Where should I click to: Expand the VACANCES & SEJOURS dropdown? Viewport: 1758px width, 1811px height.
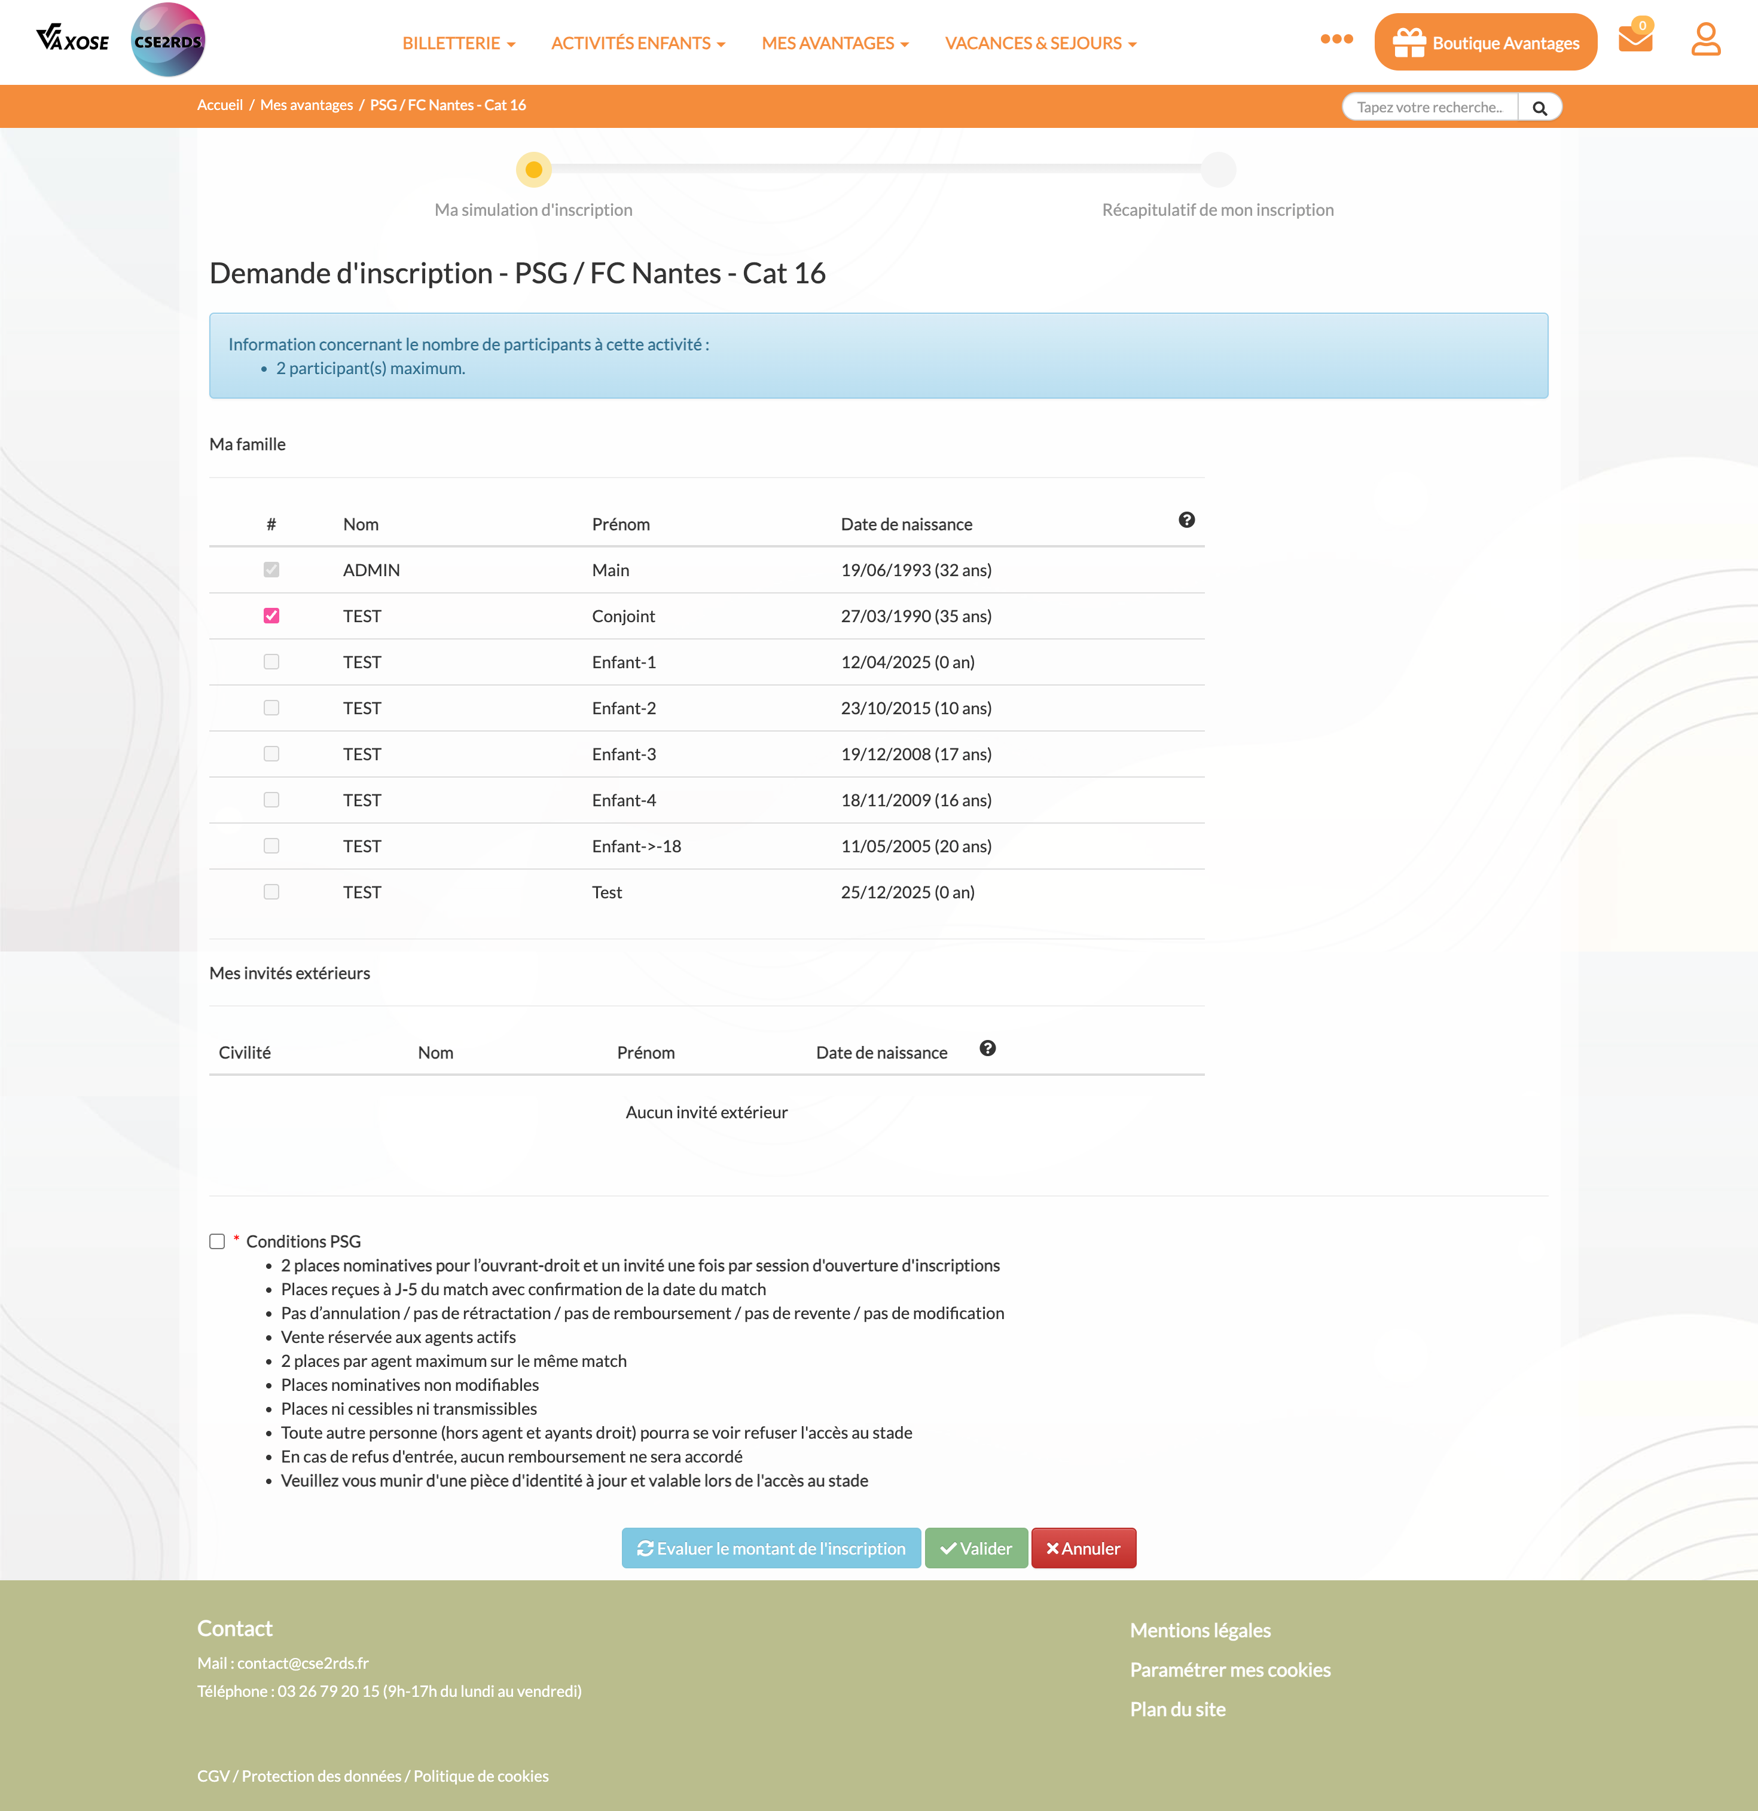[1040, 44]
